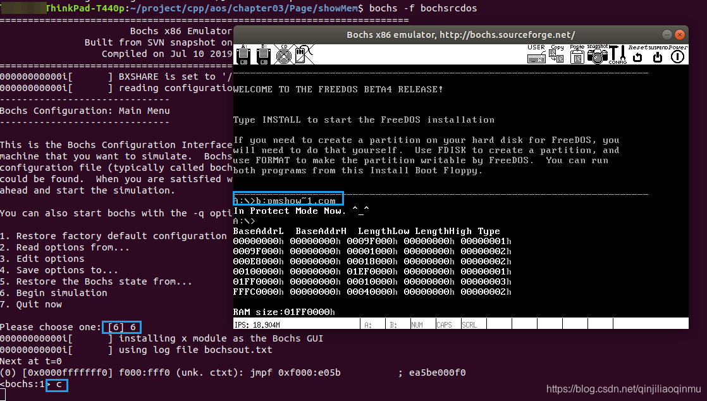Click the Copy toolbar icon
707x401 pixels.
click(557, 54)
